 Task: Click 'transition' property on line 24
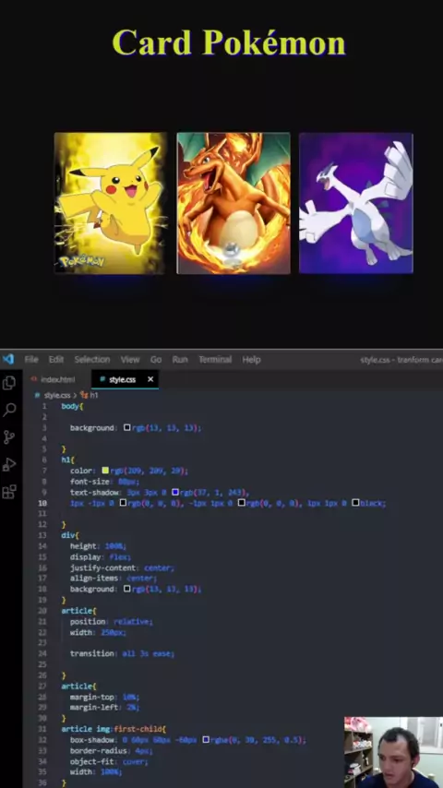pos(92,653)
